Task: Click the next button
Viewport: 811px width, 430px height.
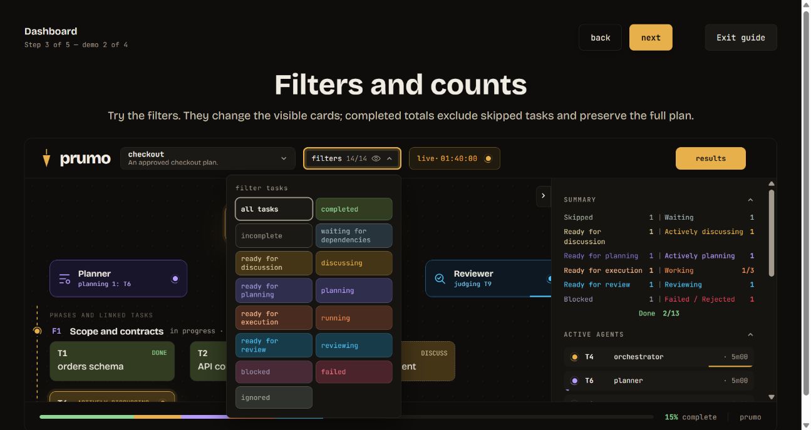Action: pos(651,38)
